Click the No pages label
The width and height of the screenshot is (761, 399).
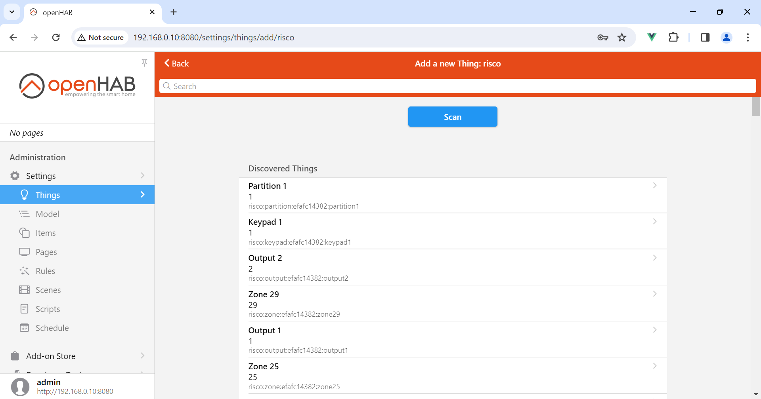coord(27,133)
